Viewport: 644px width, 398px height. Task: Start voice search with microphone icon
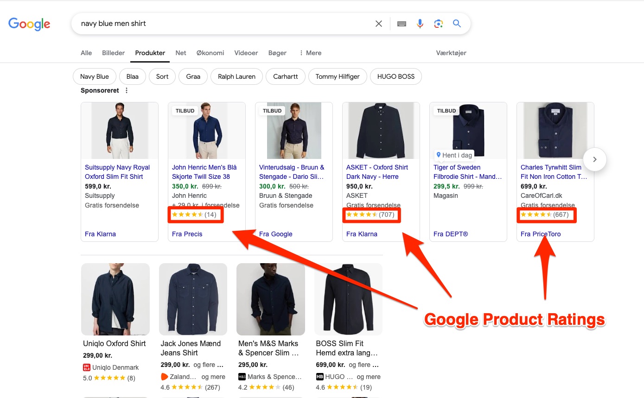pyautogui.click(x=420, y=24)
